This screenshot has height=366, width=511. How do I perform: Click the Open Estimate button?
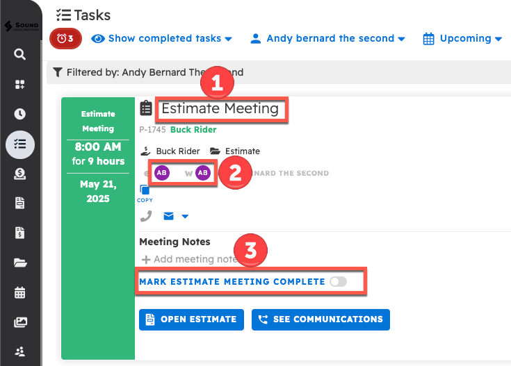(191, 319)
